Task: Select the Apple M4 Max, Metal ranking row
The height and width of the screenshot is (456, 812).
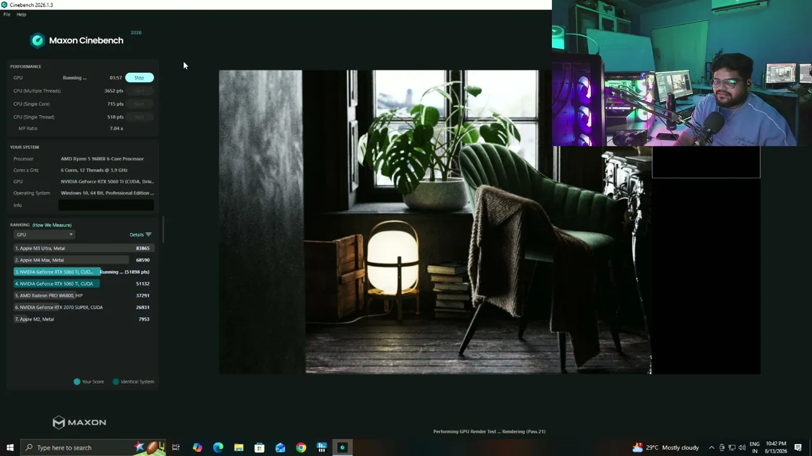Action: [82, 260]
